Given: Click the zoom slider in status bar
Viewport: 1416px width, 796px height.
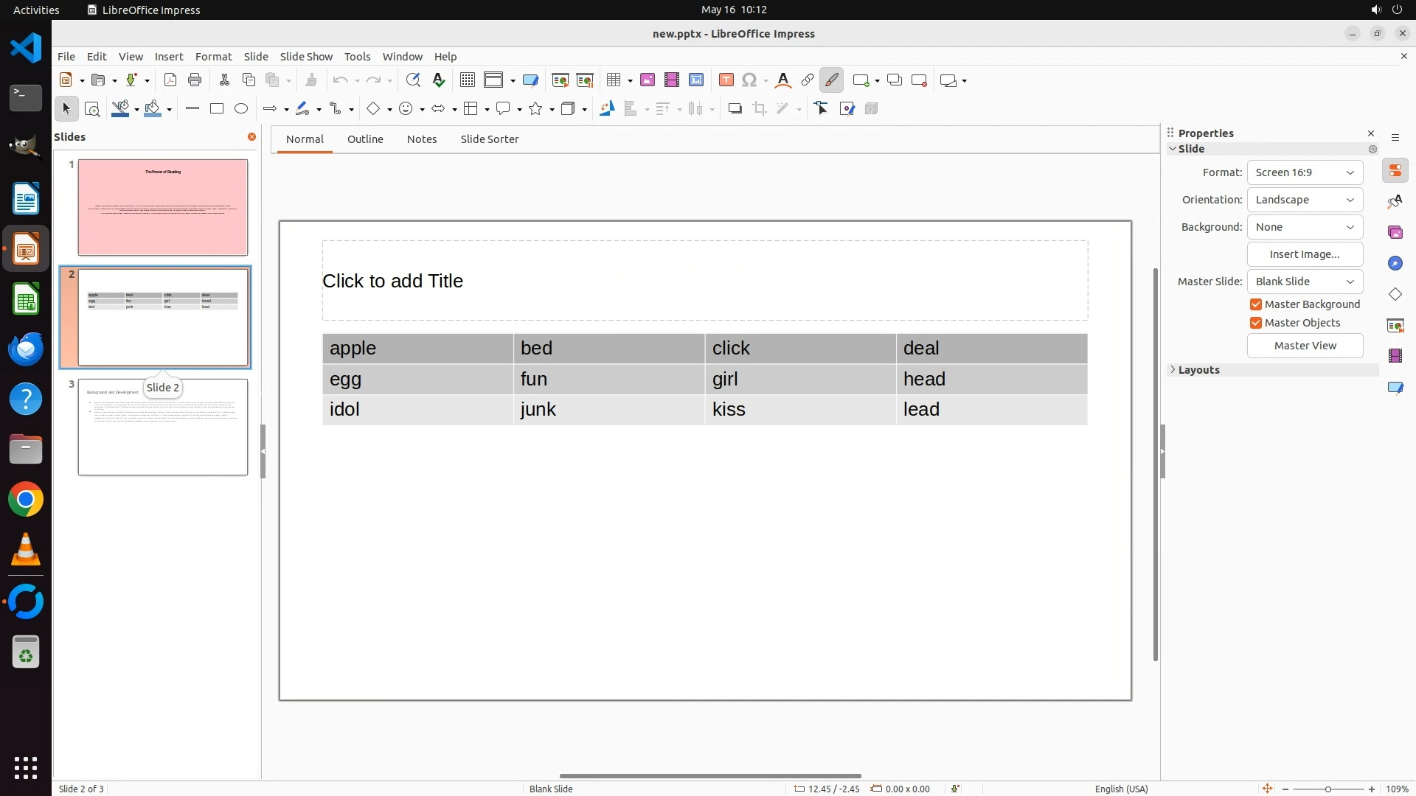Looking at the screenshot, I should coord(1327,789).
